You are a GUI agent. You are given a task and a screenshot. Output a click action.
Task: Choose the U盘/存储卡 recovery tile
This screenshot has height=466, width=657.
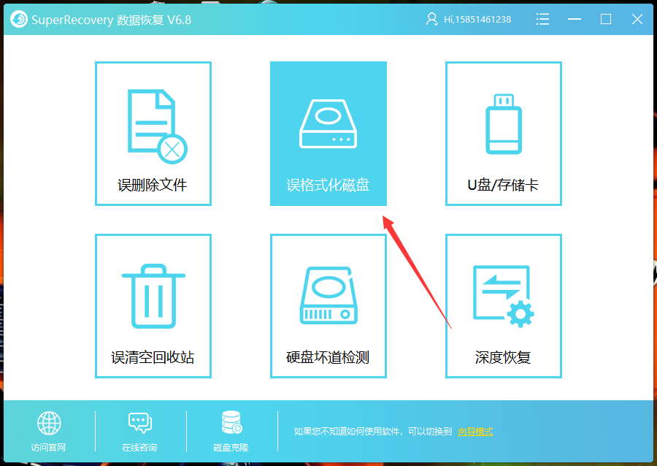click(503, 134)
